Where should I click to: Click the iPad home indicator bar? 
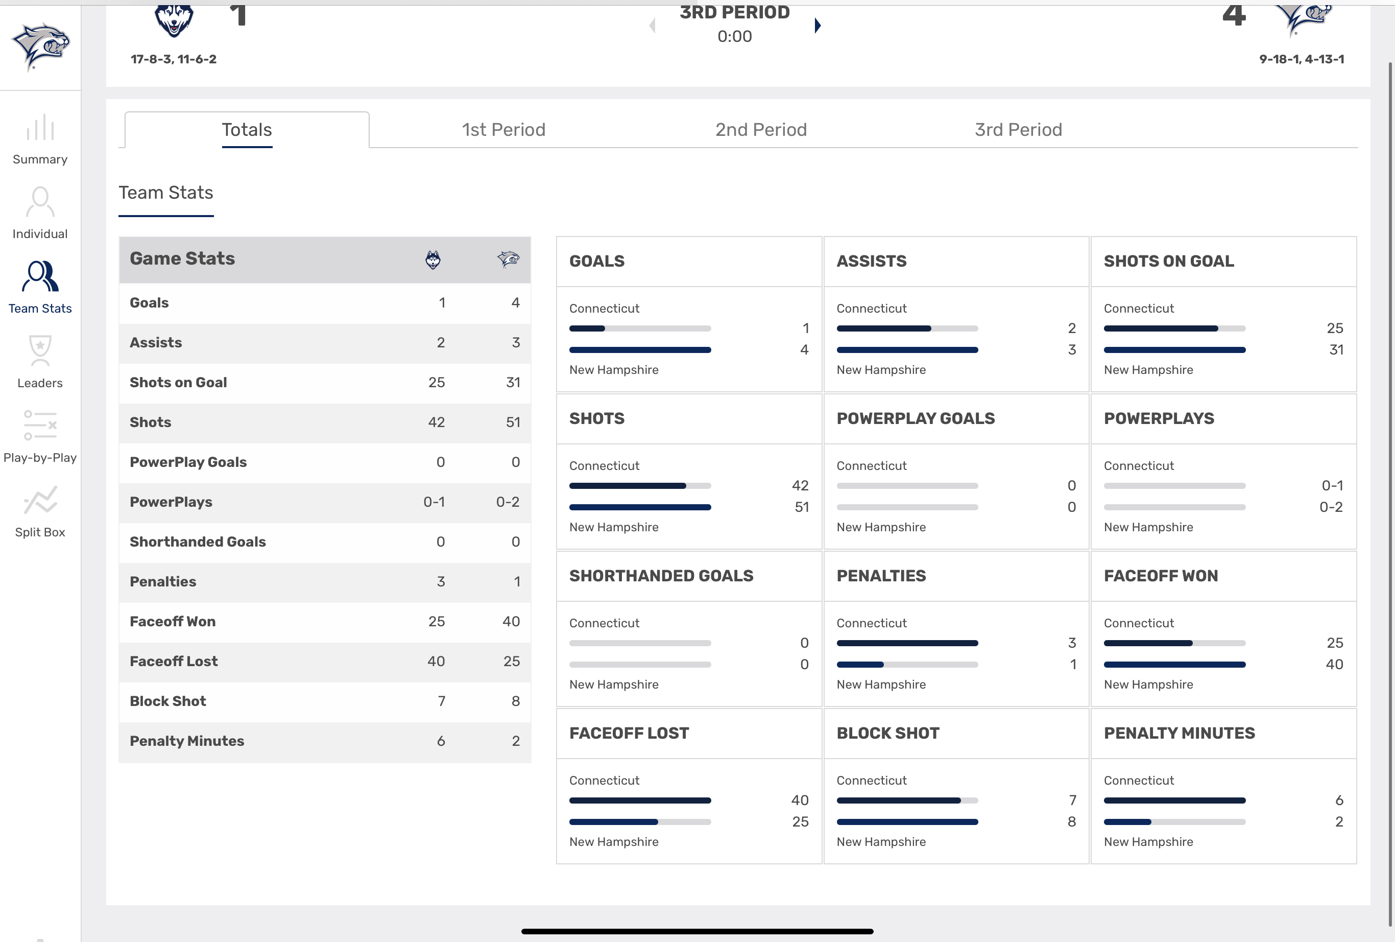pyautogui.click(x=697, y=932)
